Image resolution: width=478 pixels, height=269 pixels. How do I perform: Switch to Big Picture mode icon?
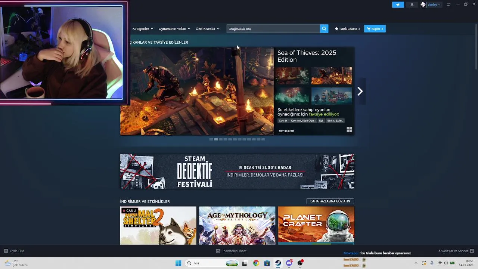coord(448,4)
